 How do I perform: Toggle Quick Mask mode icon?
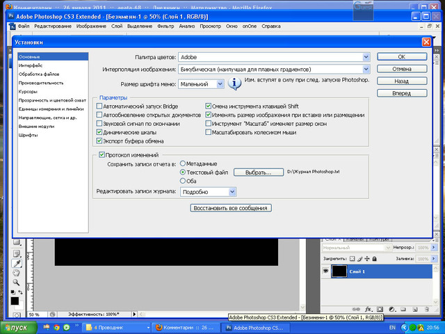(17, 315)
